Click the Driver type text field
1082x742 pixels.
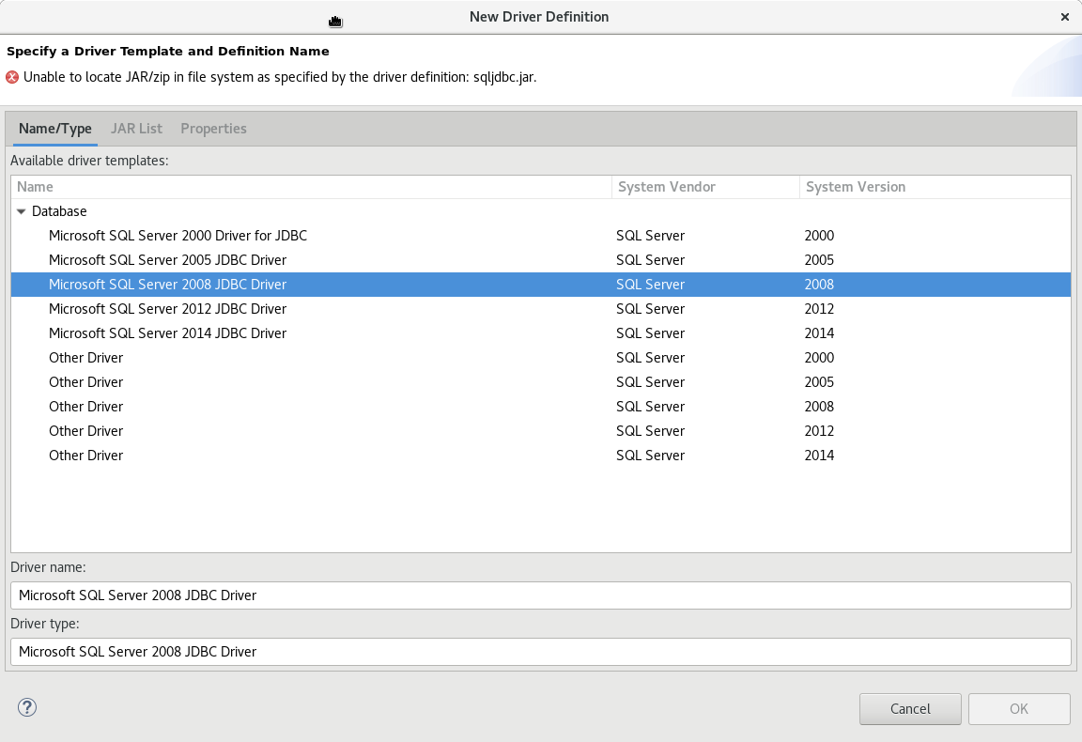click(540, 652)
